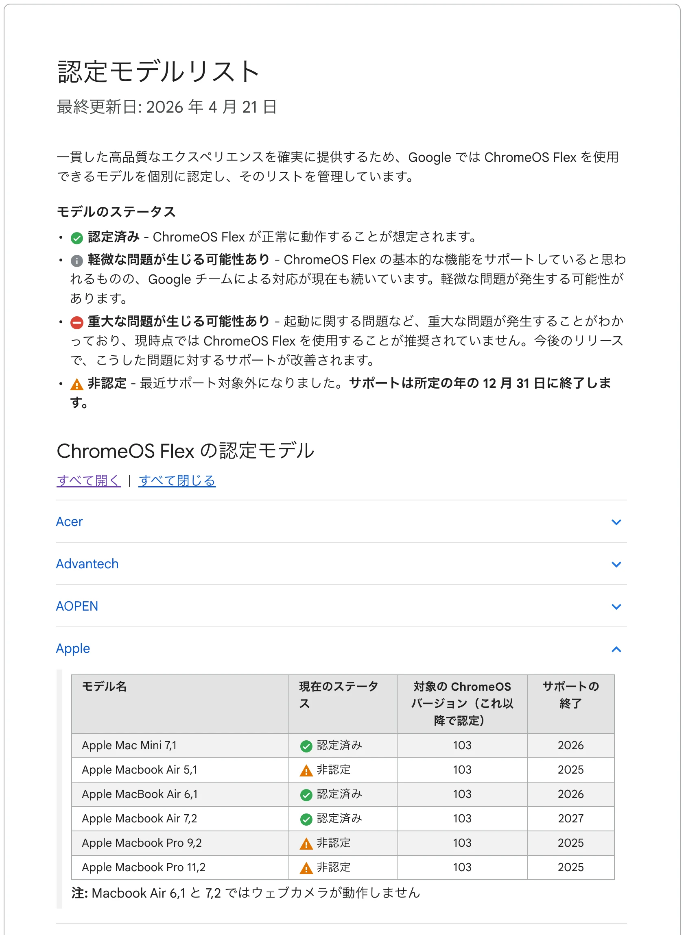This screenshot has height=935, width=686.
Task: Click version 103 in Macbook Pro 9,2 row
Action: click(x=462, y=843)
